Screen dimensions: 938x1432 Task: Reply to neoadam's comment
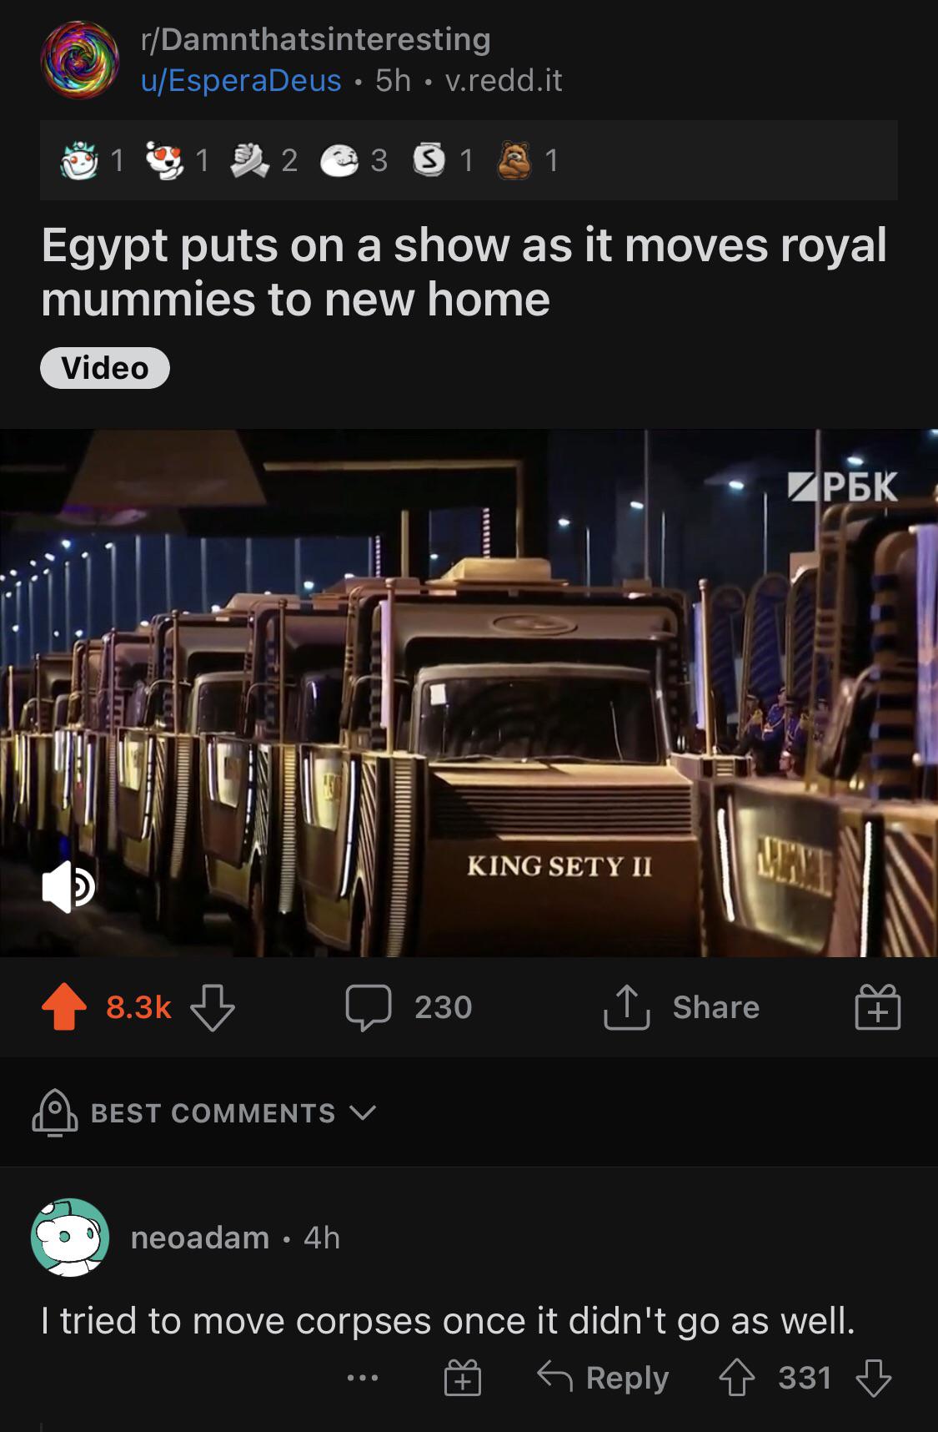pyautogui.click(x=603, y=1378)
